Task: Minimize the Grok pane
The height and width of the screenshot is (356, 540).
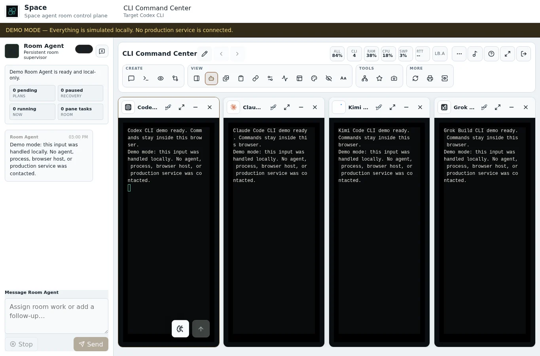Action: 512,107
